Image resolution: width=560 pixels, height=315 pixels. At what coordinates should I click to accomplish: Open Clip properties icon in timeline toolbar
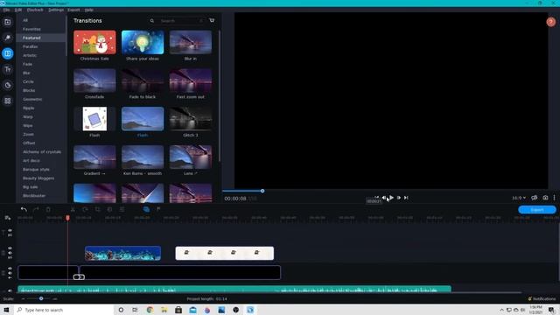tap(122, 209)
